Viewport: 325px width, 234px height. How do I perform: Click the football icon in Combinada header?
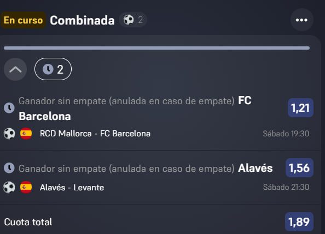[x=129, y=20]
